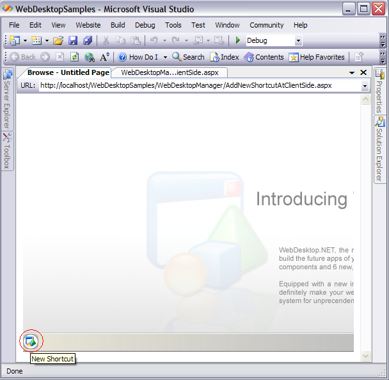Viewport: 389px width, 380px height.
Task: Open the help Contents
Action: click(x=264, y=57)
